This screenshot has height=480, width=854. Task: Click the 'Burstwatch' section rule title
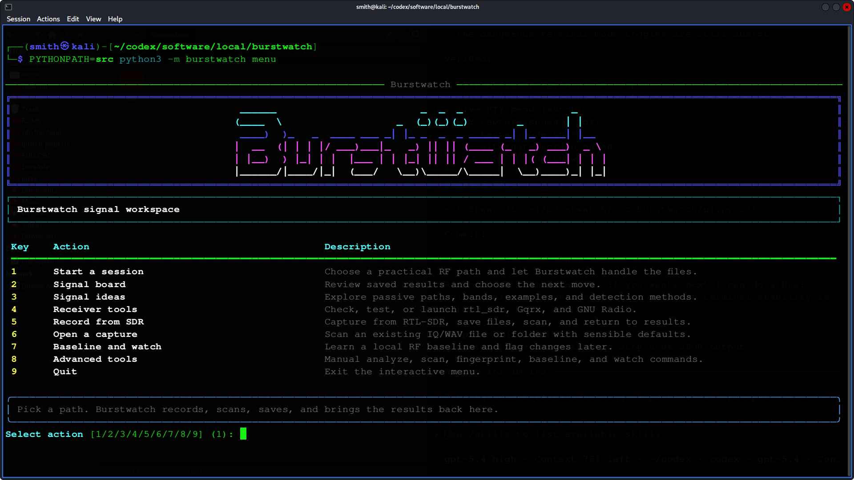[x=420, y=84]
